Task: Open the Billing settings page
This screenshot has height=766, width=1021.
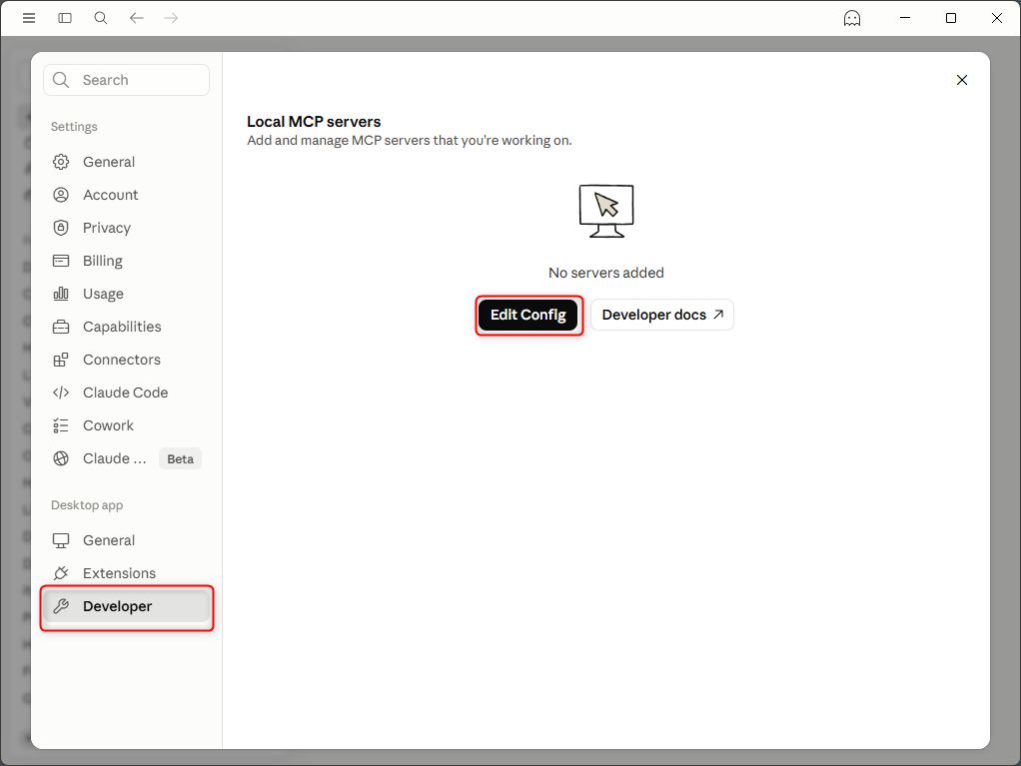Action: point(126,261)
